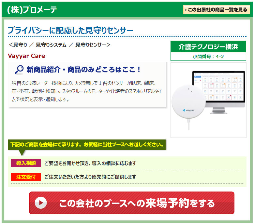Open この出展社の商品一覧を見る button

click(x=217, y=10)
